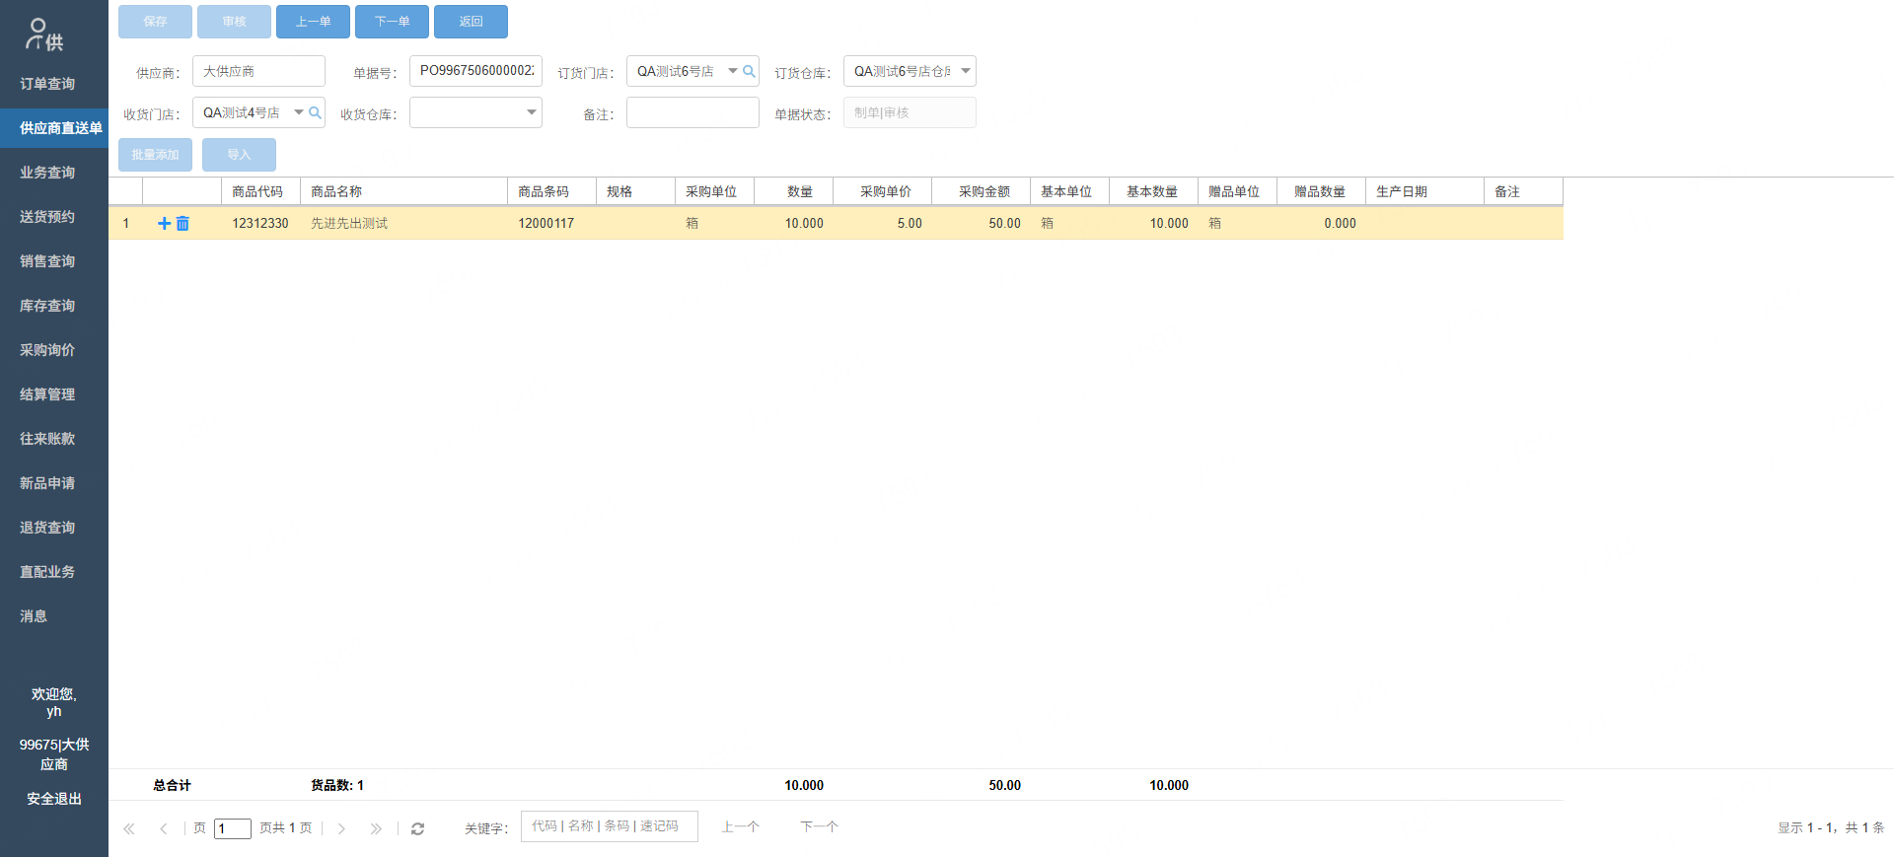Open 业务查询 menu item

tap(54, 173)
